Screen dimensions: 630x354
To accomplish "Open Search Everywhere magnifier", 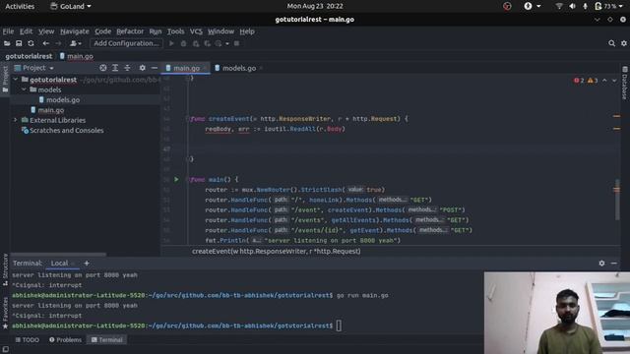I will click(x=611, y=43).
